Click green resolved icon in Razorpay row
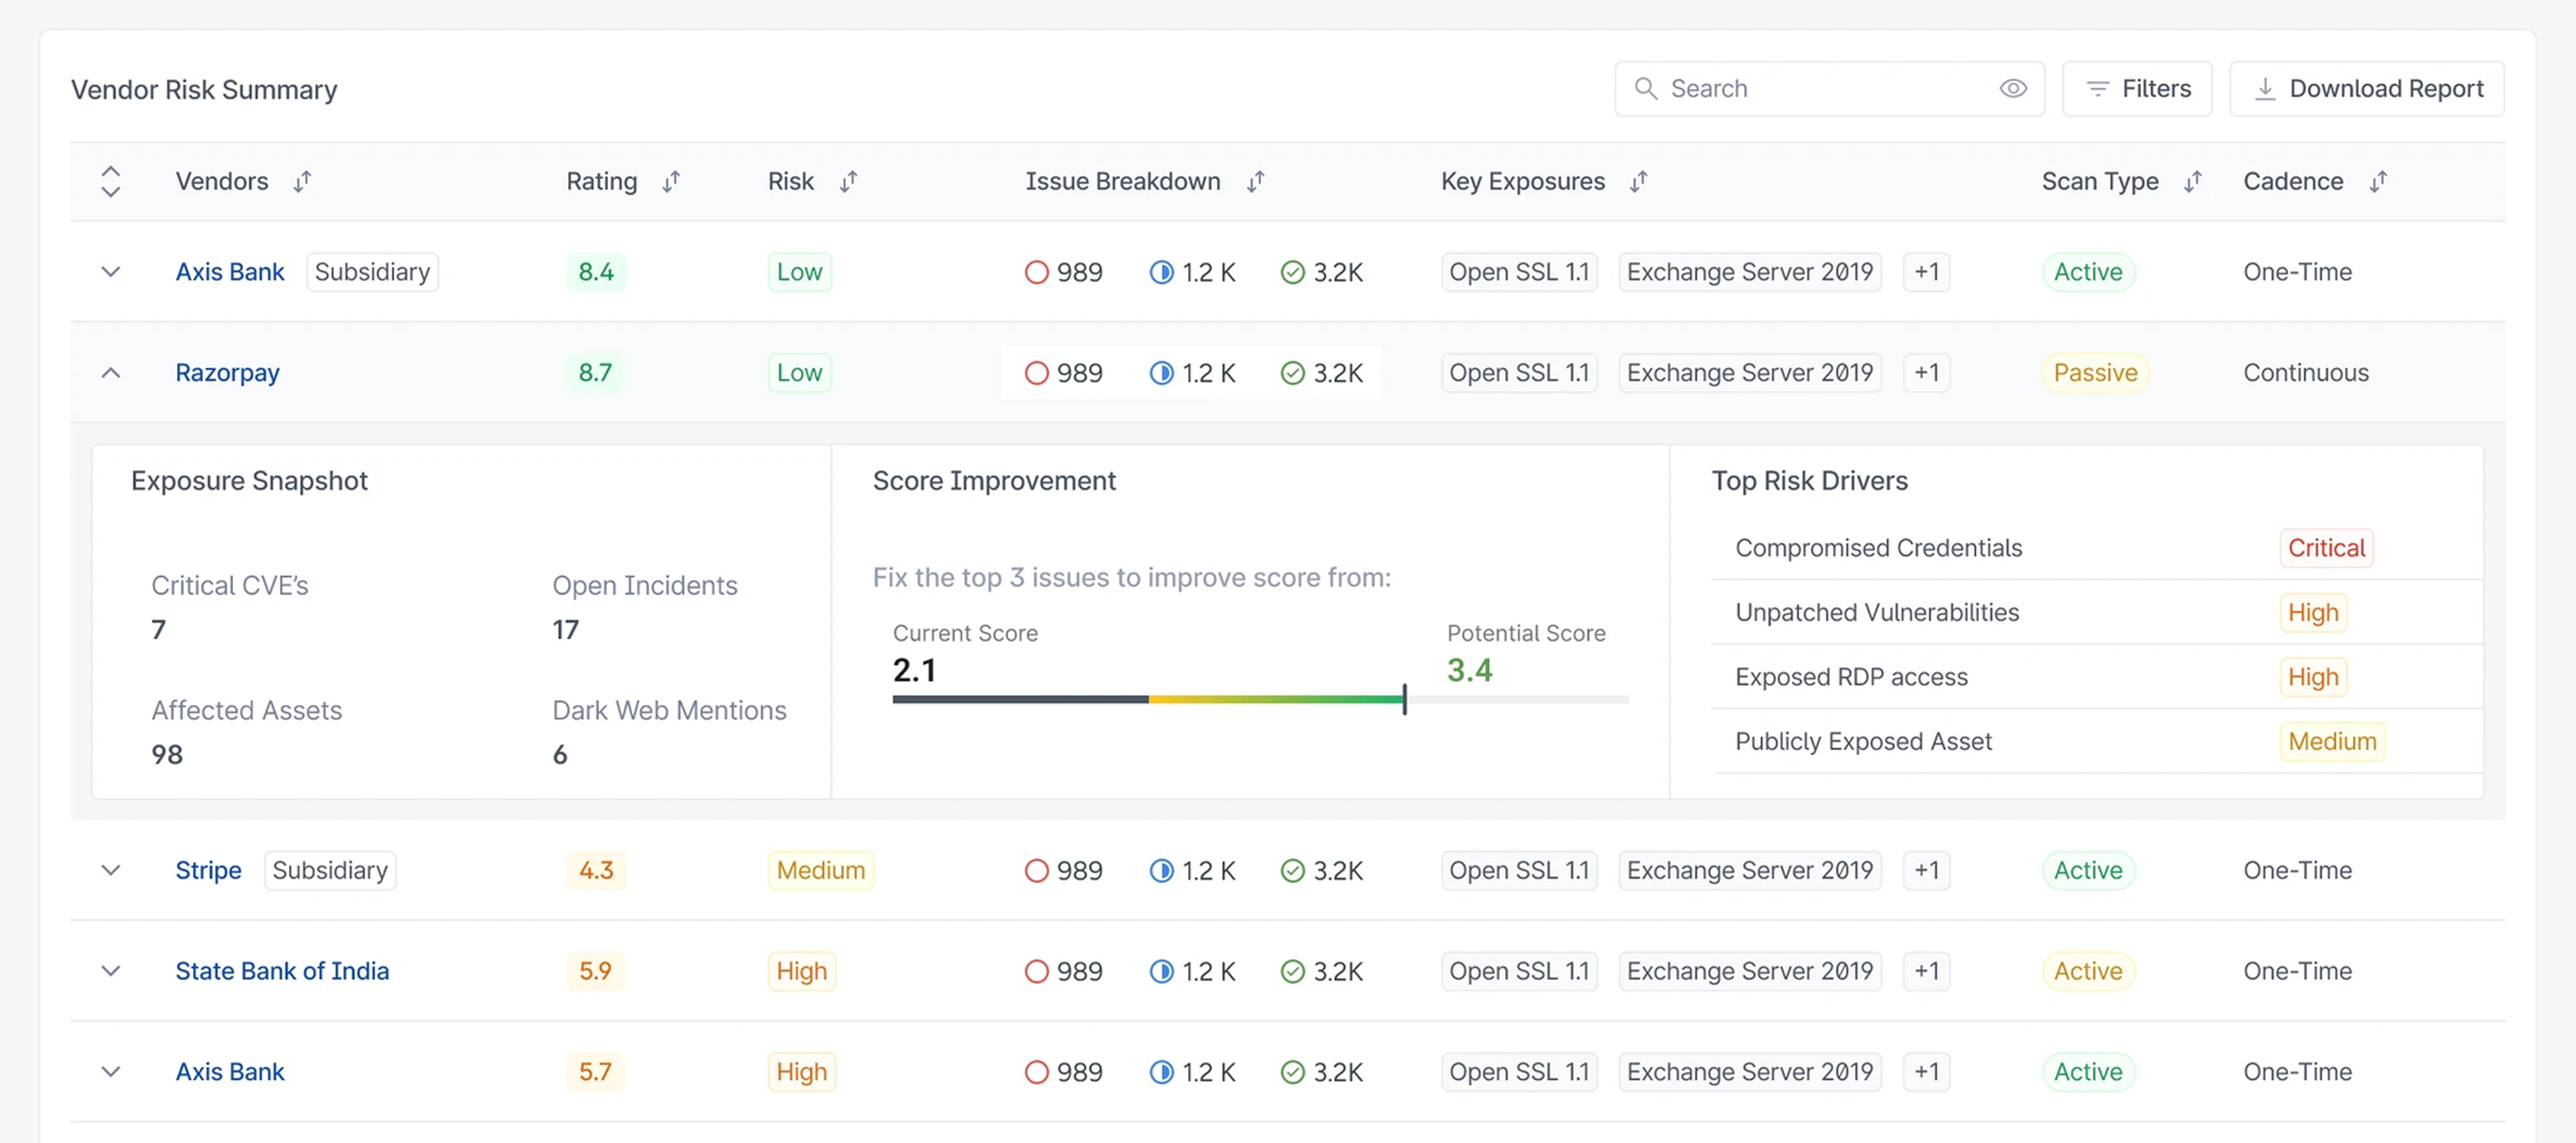This screenshot has height=1143, width=2576. [1292, 373]
